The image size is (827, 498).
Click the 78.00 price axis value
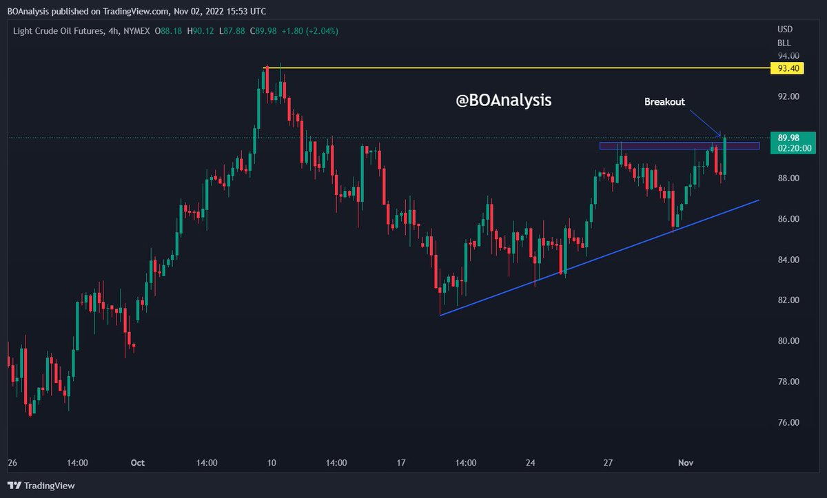point(788,382)
